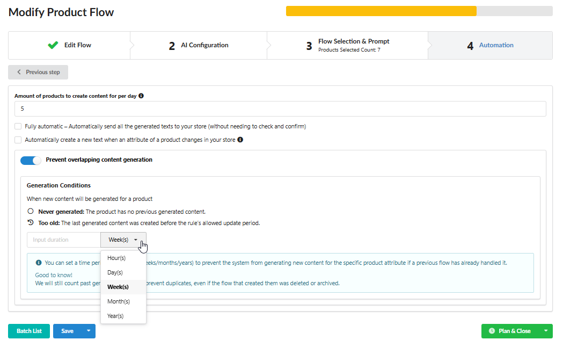
Task: Check the auto-create text on attribute change box
Action: point(18,140)
